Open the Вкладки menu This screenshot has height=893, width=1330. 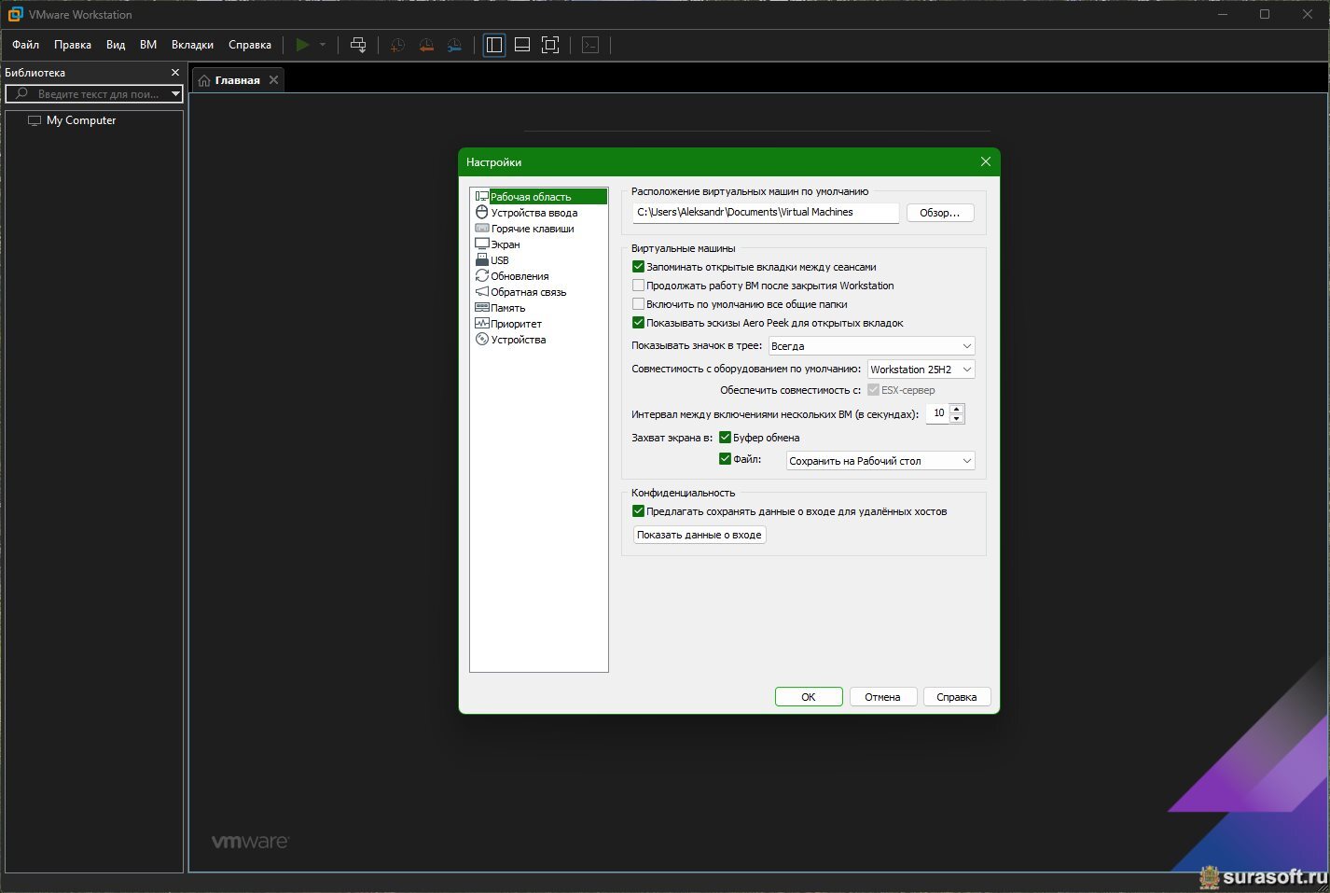[x=192, y=45]
